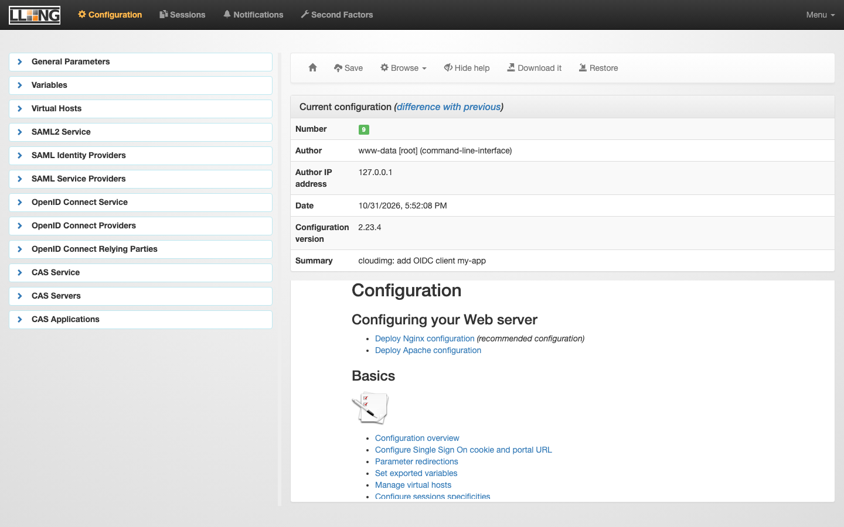Restore a configuration
Viewport: 844px width, 527px height.
(x=598, y=68)
